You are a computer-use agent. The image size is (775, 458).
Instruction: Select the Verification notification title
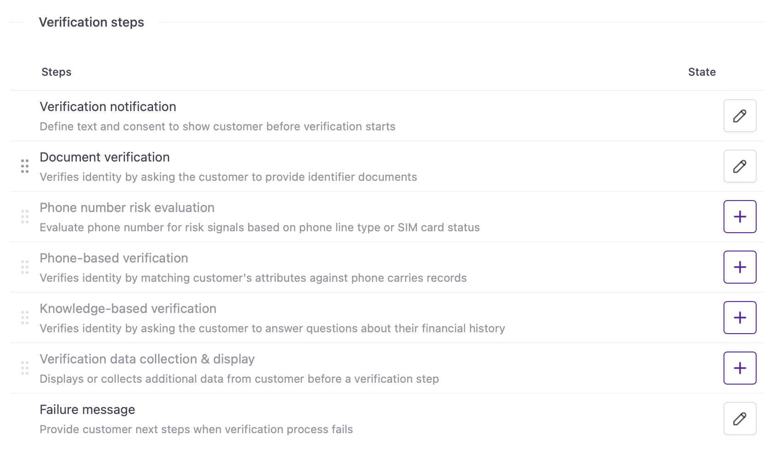[x=108, y=107]
